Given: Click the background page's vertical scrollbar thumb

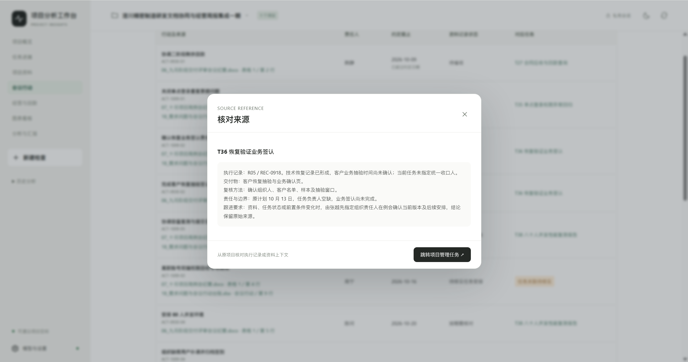Looking at the screenshot, I should tap(685, 128).
